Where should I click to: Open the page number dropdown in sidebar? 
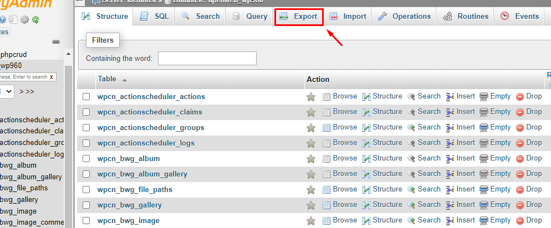click(7, 91)
